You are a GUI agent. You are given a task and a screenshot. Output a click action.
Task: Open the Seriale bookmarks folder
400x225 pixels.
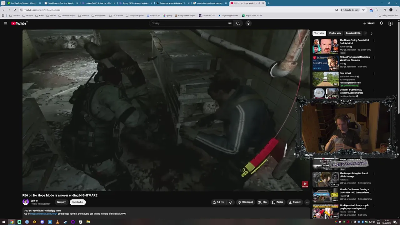pos(51,15)
